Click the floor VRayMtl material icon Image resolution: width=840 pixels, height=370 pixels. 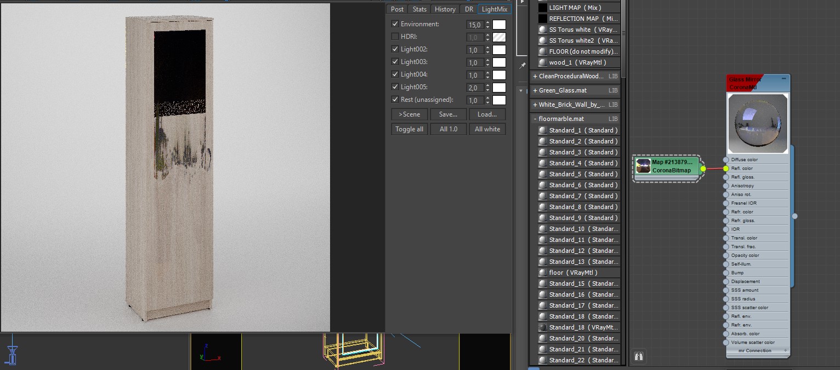tap(543, 273)
